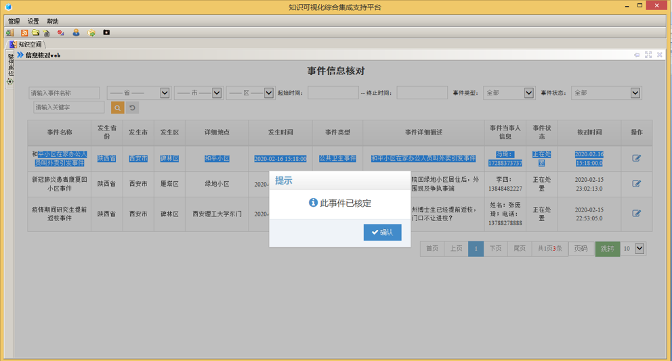Click the black camera screenshot icon
This screenshot has height=361, width=672.
tap(106, 32)
